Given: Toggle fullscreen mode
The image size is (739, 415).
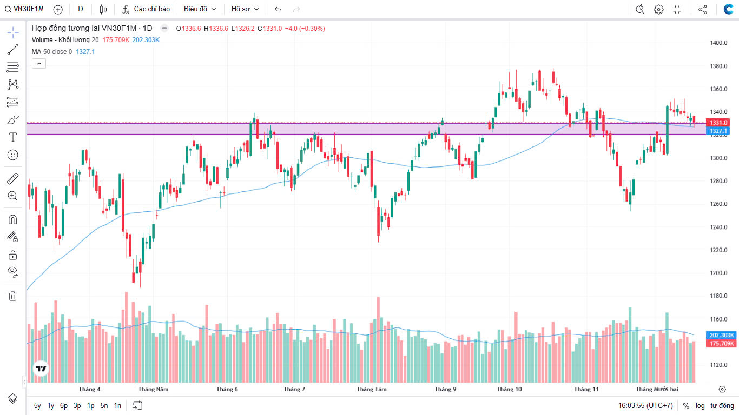Looking at the screenshot, I should [x=677, y=9].
